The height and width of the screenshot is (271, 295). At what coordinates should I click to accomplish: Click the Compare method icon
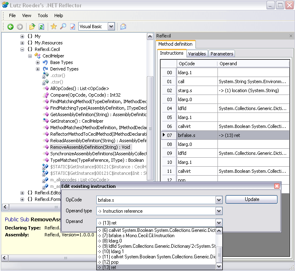coord(46,95)
